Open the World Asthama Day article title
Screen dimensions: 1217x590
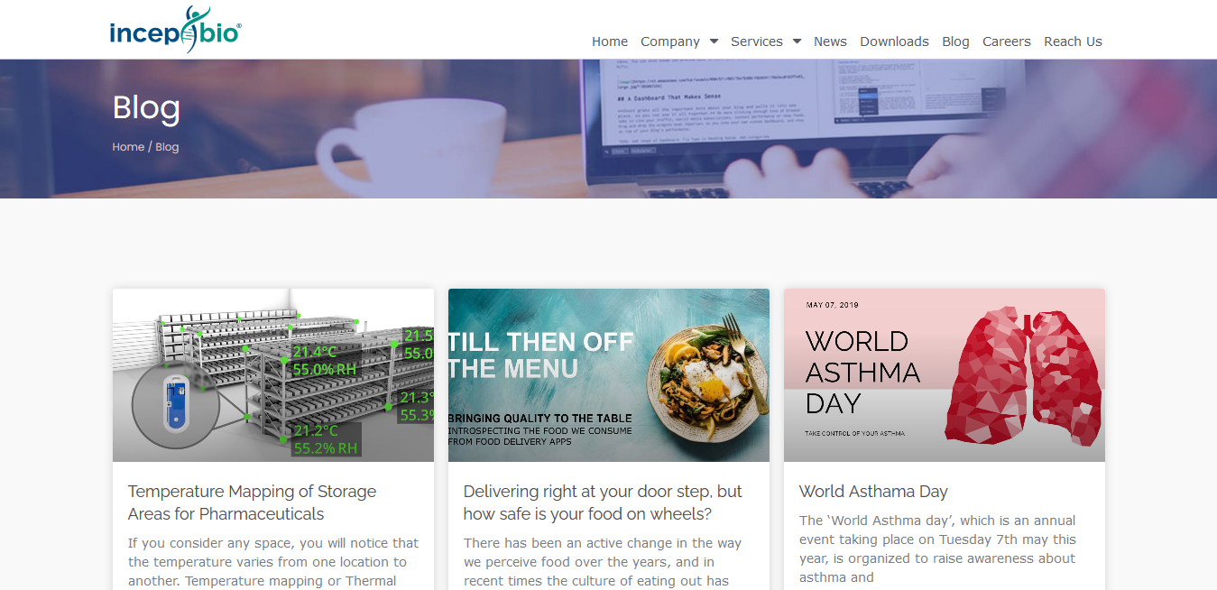click(x=873, y=492)
